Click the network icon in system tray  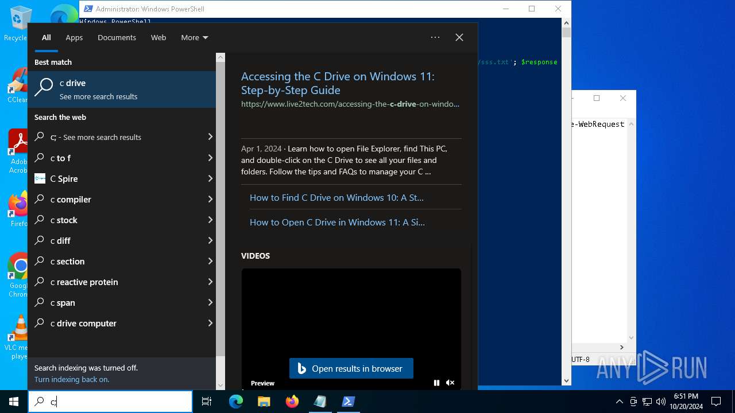pyautogui.click(x=647, y=402)
